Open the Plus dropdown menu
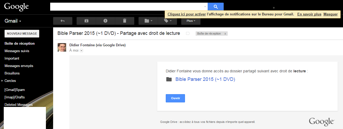 (191, 21)
